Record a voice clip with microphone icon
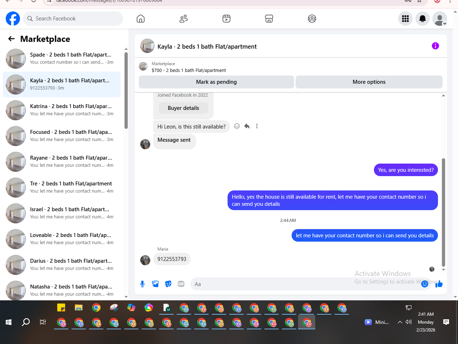Image resolution: width=458 pixels, height=344 pixels. click(x=142, y=284)
